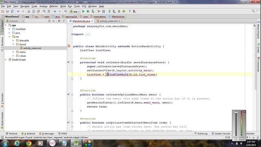The height and width of the screenshot is (147, 261).
Task: Click the Undo arrow icon
Action: coord(18,11)
